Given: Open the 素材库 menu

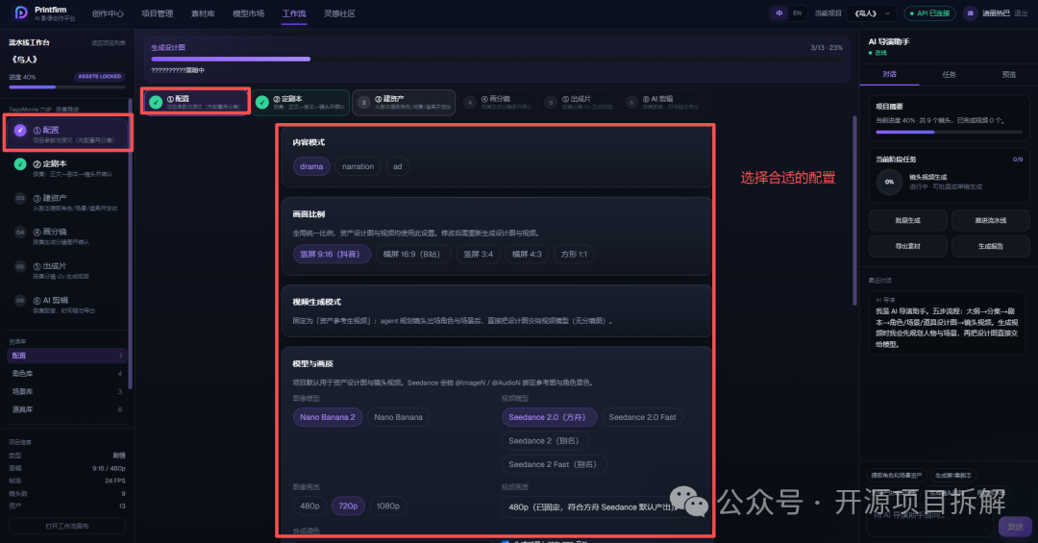Looking at the screenshot, I should point(203,13).
